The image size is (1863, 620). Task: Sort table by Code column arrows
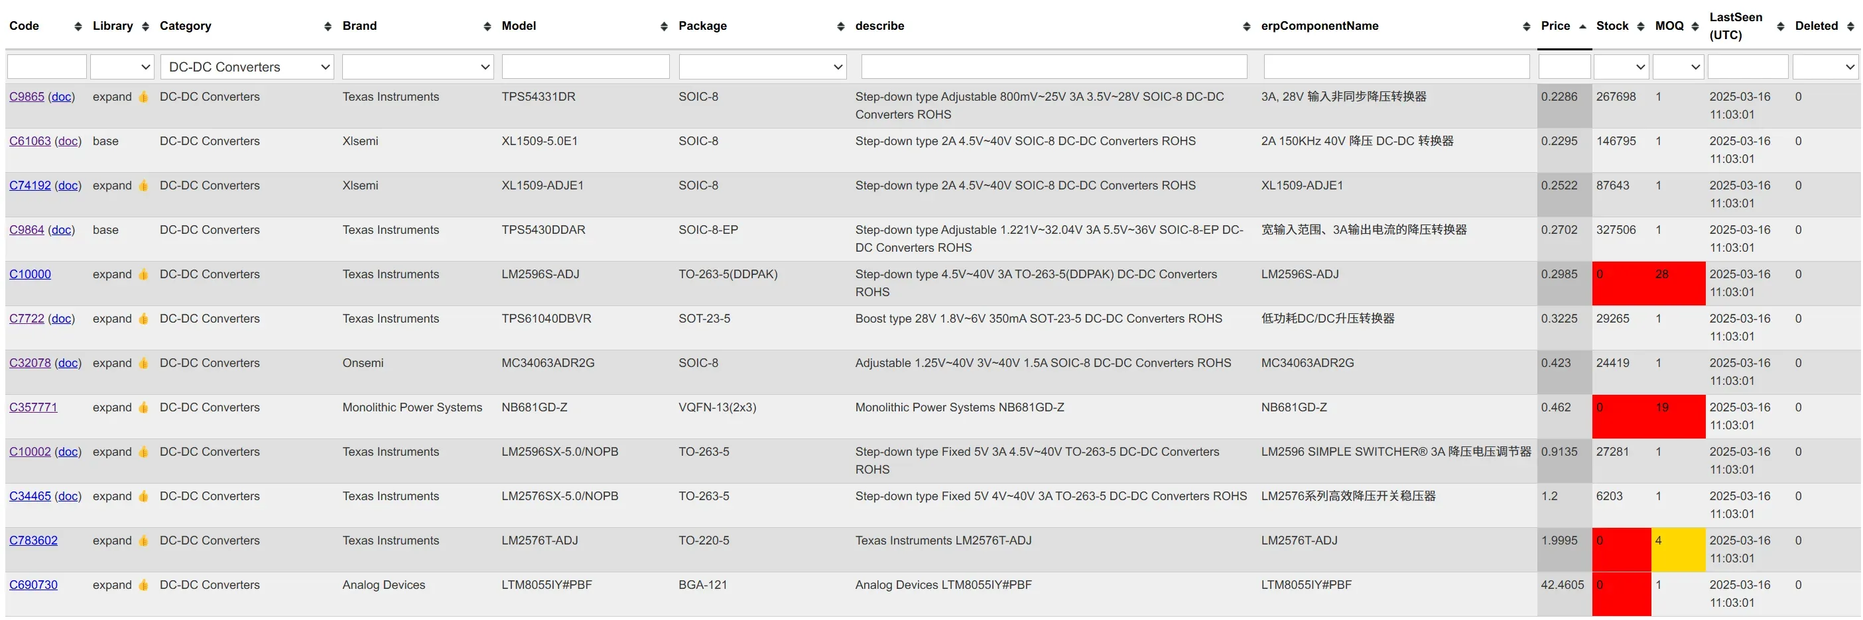click(x=78, y=26)
